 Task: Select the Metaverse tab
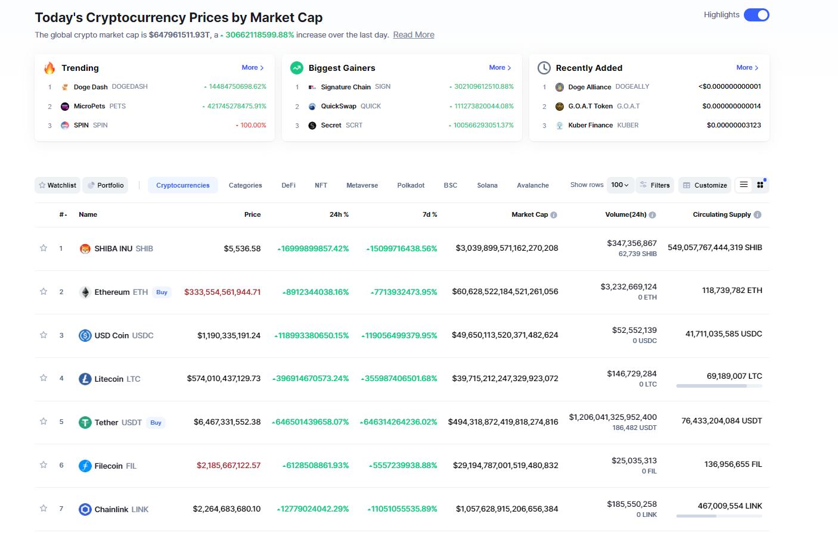point(362,185)
